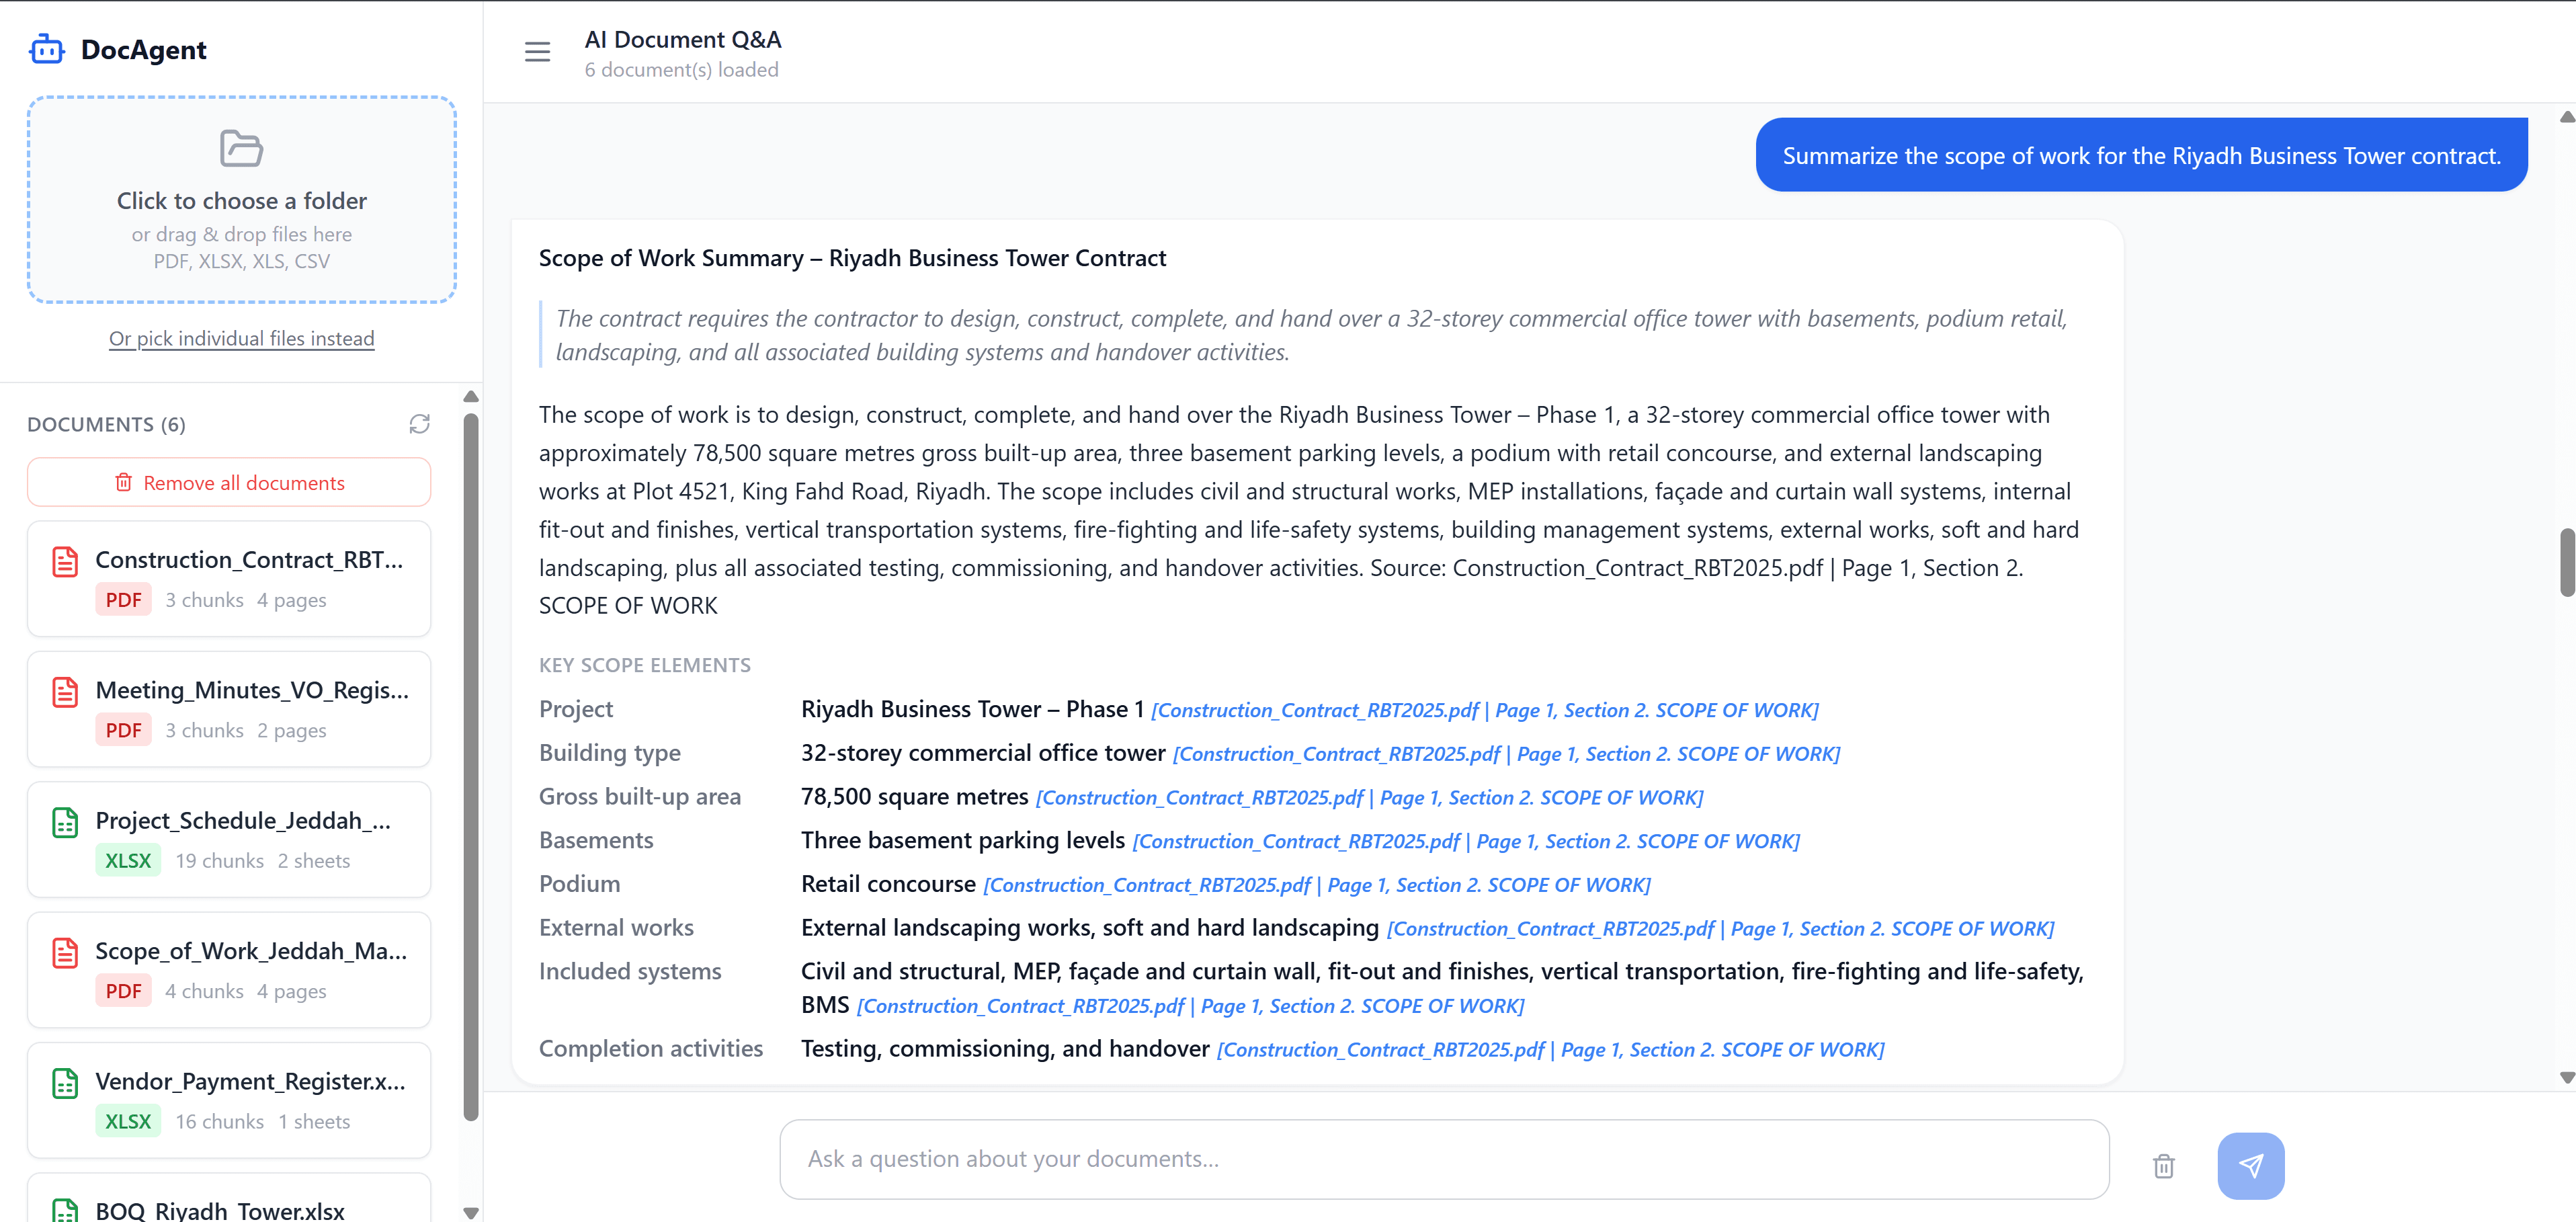Open citation link in Basements row
The image size is (2576, 1222).
1466,842
